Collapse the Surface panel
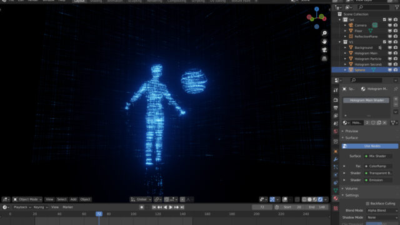The image size is (400, 225). (x=351, y=137)
